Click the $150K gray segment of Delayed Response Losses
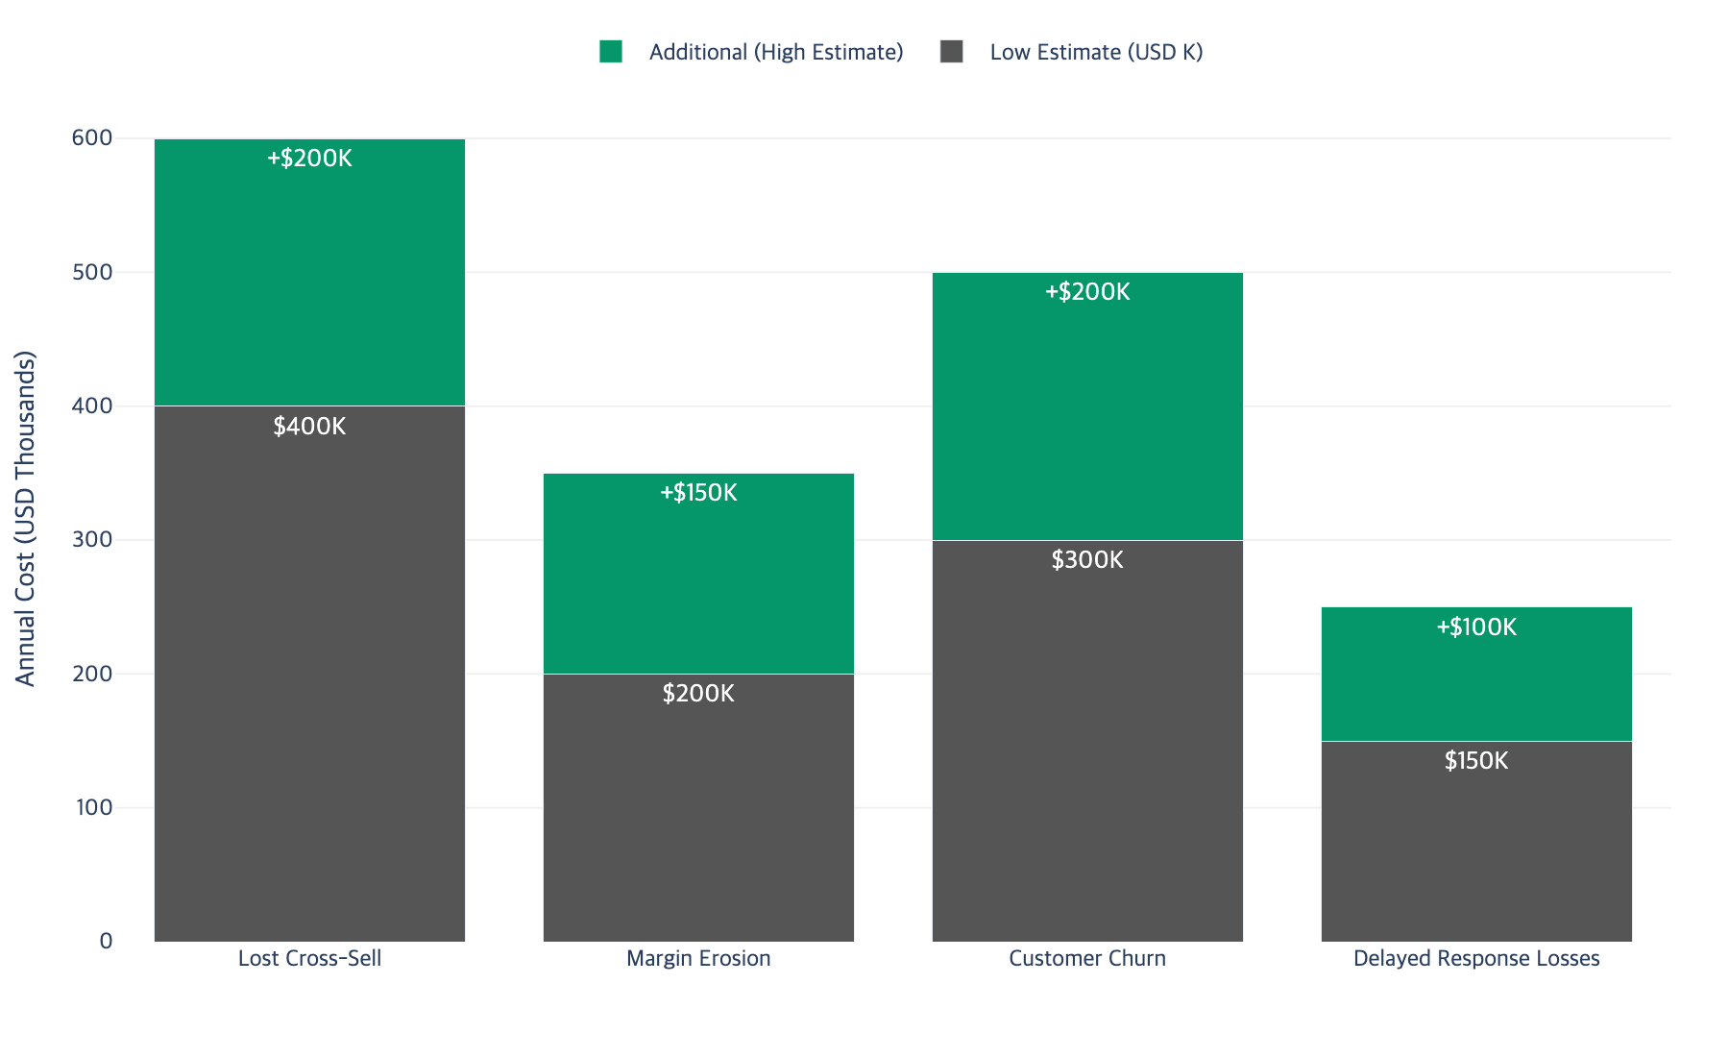Image resolution: width=1729 pixels, height=1057 pixels. pyautogui.click(x=1476, y=842)
